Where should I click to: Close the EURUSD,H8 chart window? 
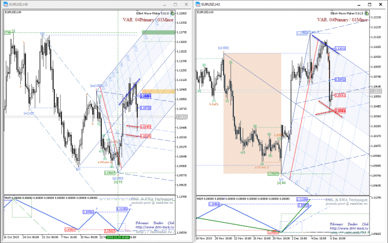186,5
